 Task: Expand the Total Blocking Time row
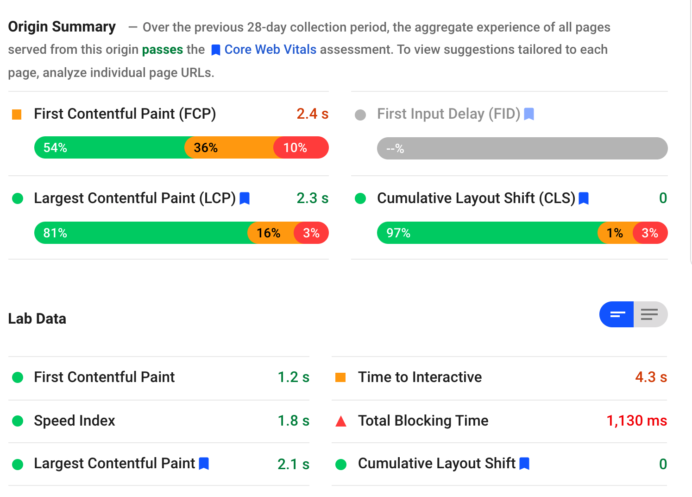(x=423, y=421)
